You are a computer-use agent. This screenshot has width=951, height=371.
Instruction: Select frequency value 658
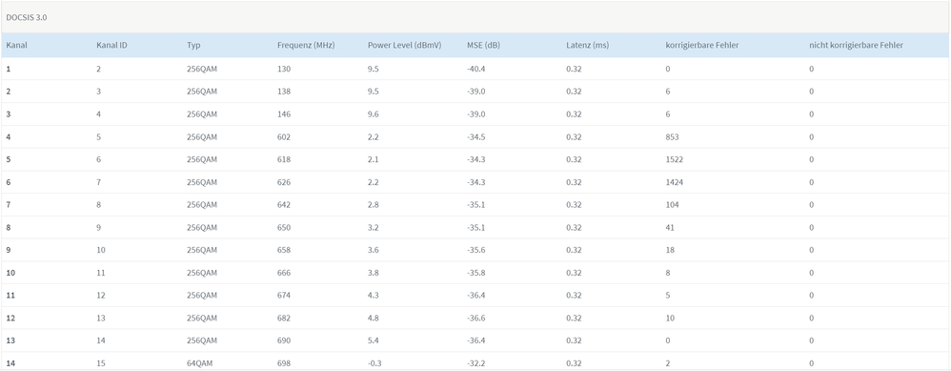coord(284,250)
